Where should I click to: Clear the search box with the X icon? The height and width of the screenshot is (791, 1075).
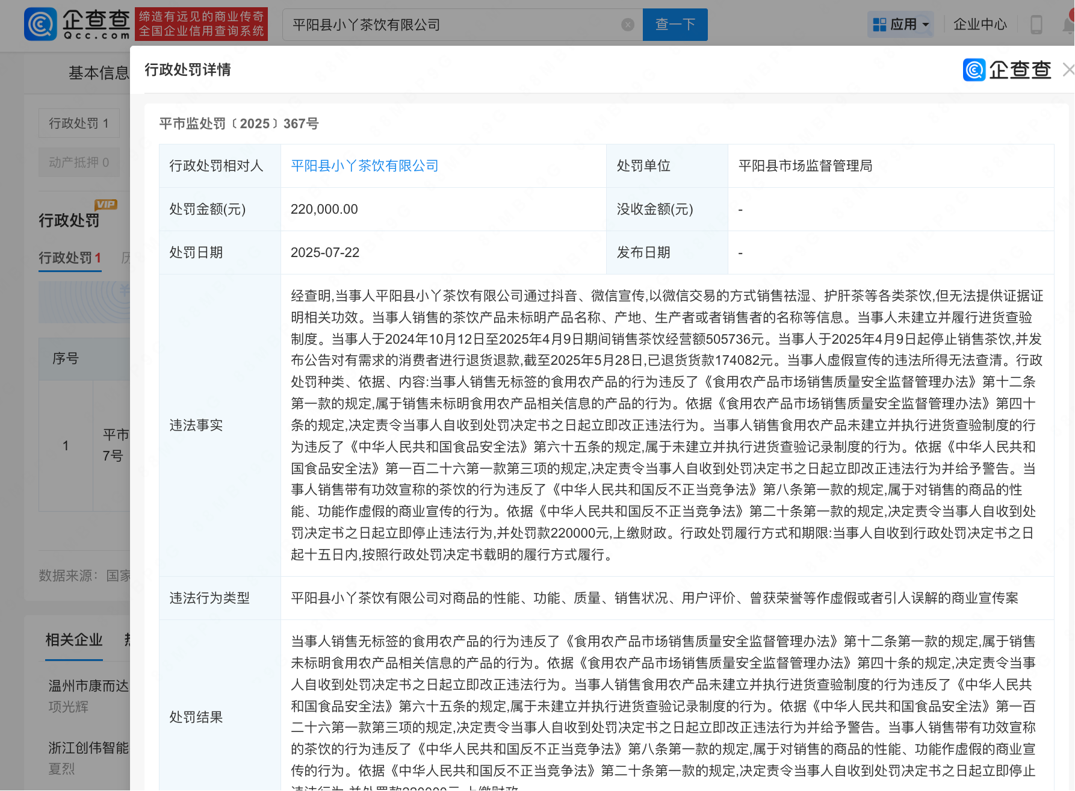coord(628,25)
